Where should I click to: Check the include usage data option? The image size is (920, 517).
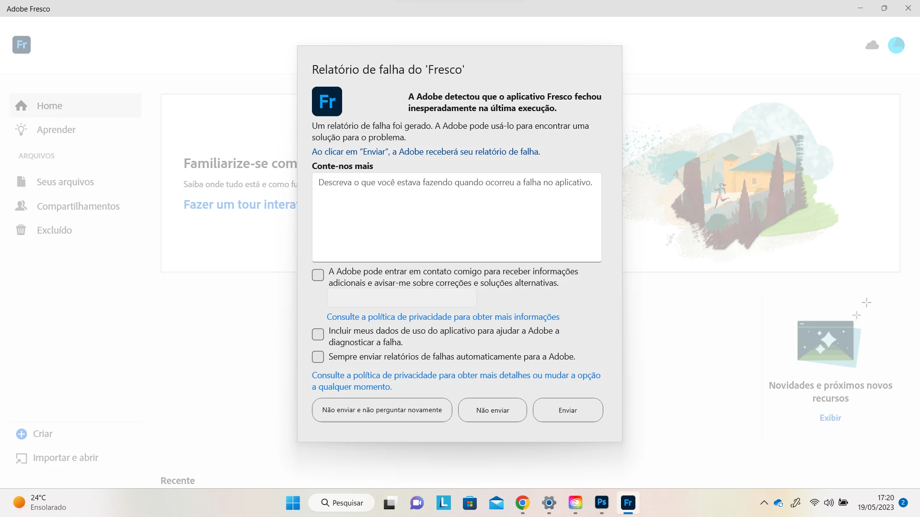click(x=318, y=335)
